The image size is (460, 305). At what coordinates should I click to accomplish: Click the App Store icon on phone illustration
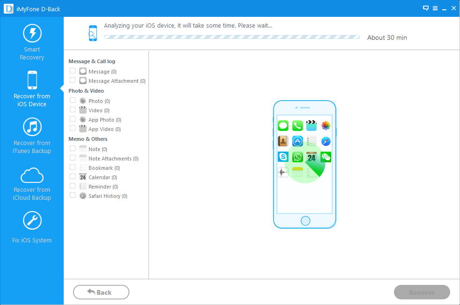click(297, 141)
